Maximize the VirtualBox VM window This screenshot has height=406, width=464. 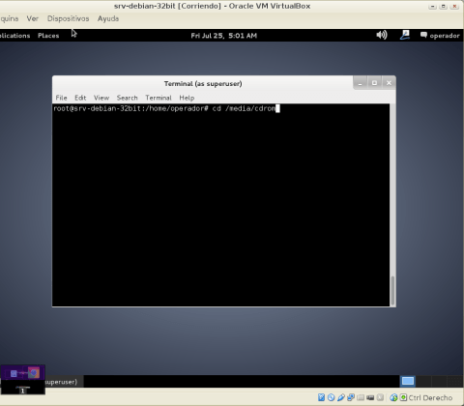(444, 6)
